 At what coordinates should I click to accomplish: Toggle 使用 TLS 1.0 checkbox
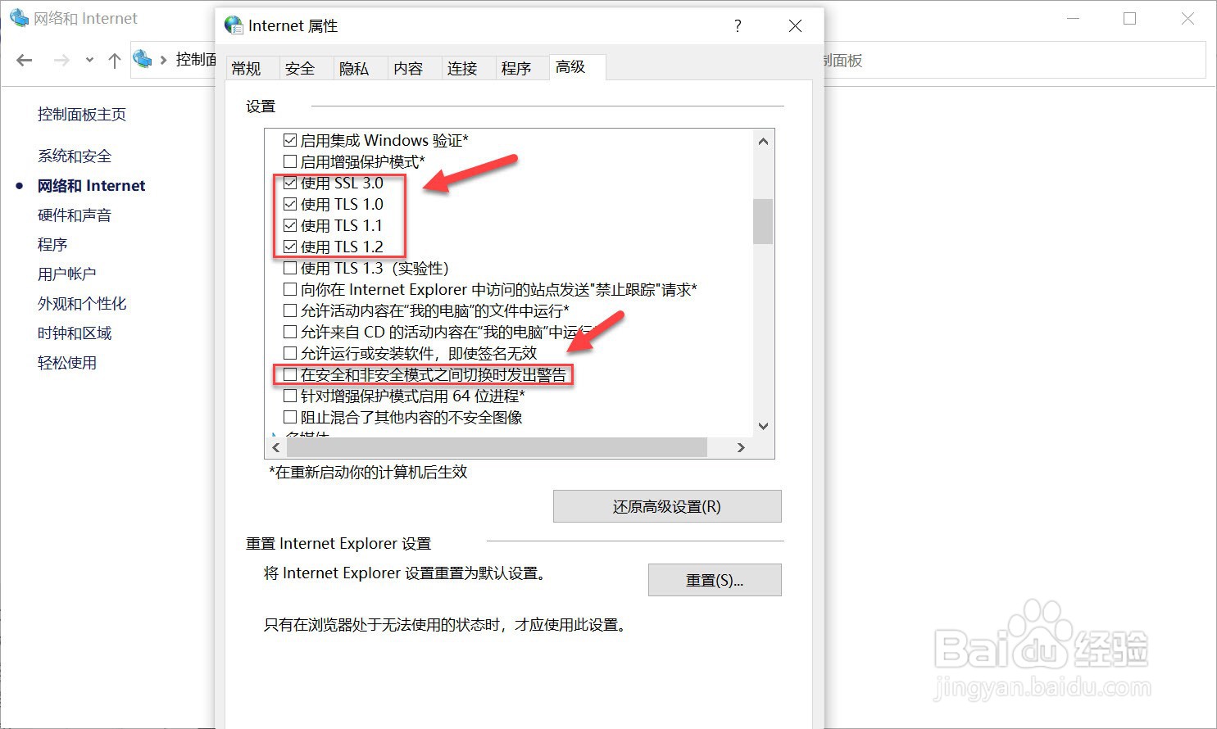click(290, 204)
